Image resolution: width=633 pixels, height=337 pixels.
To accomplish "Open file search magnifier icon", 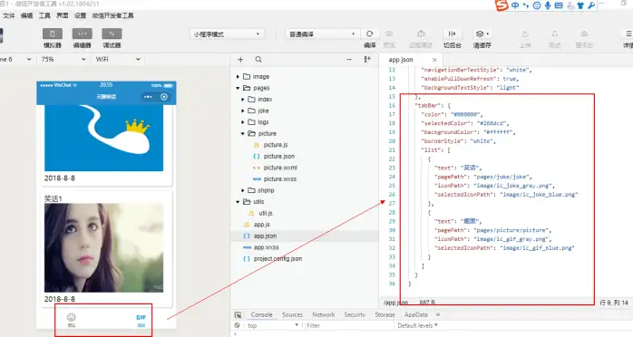I will 258,60.
